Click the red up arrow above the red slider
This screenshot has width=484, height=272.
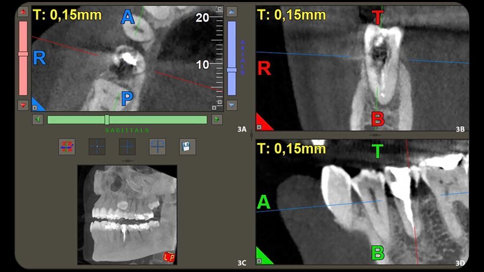tap(23, 12)
